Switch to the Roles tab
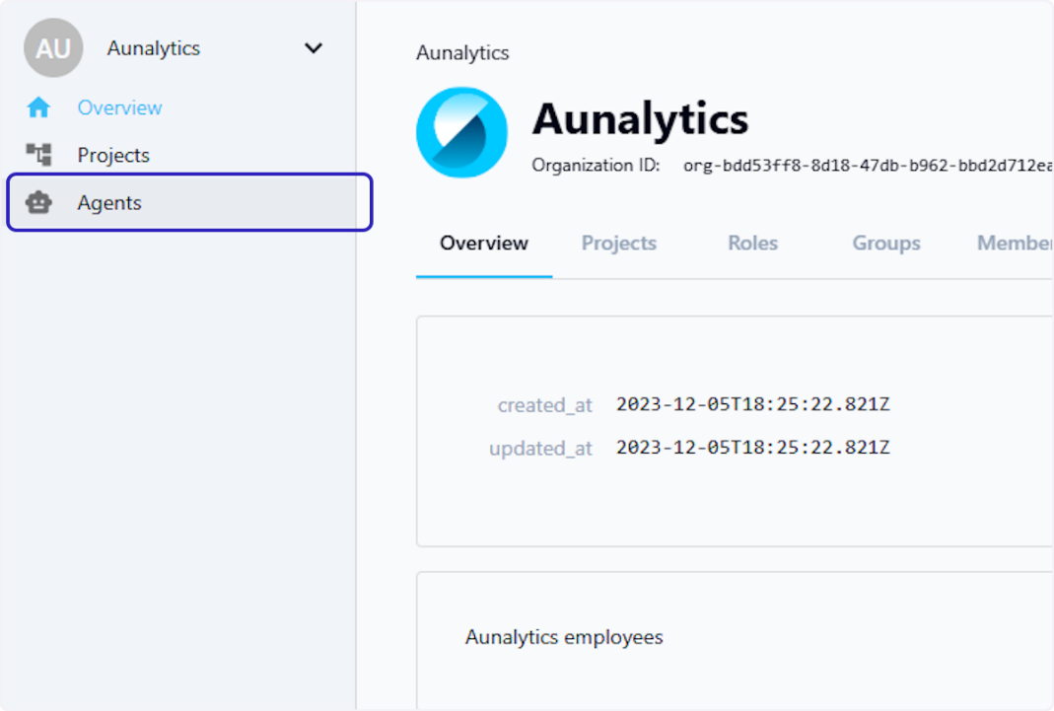Screen dimensions: 1054x711 [753, 244]
